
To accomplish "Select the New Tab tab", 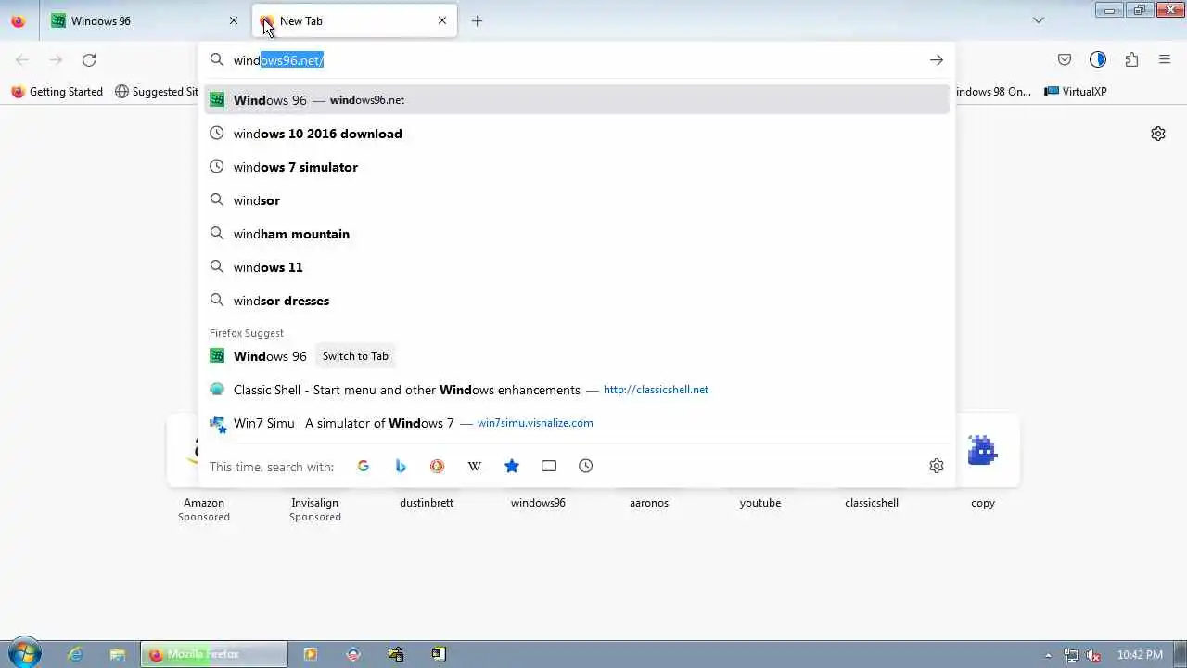I will coord(354,20).
